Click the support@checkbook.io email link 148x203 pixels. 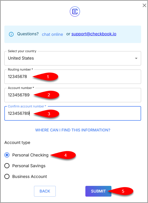[x=94, y=34]
